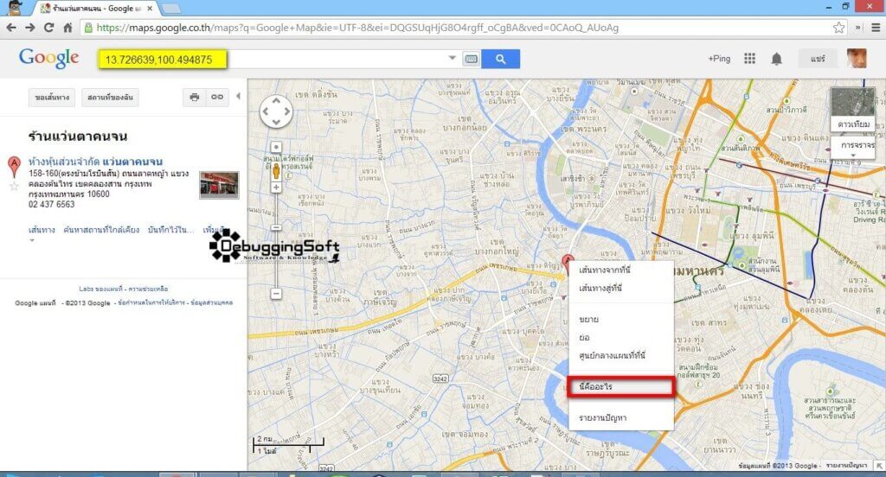The width and height of the screenshot is (886, 477).
Task: Click the map pan navigation compass
Action: (276, 111)
